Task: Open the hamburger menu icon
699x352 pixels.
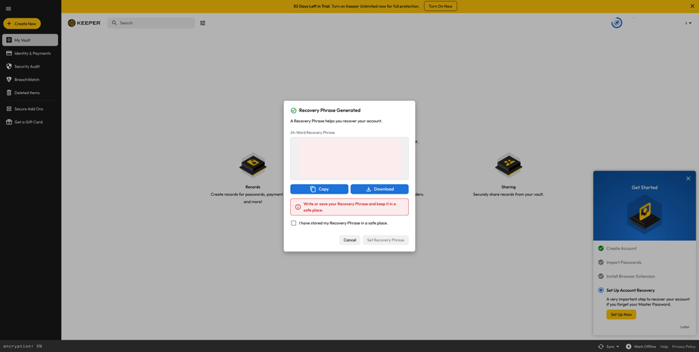Action: point(8,8)
